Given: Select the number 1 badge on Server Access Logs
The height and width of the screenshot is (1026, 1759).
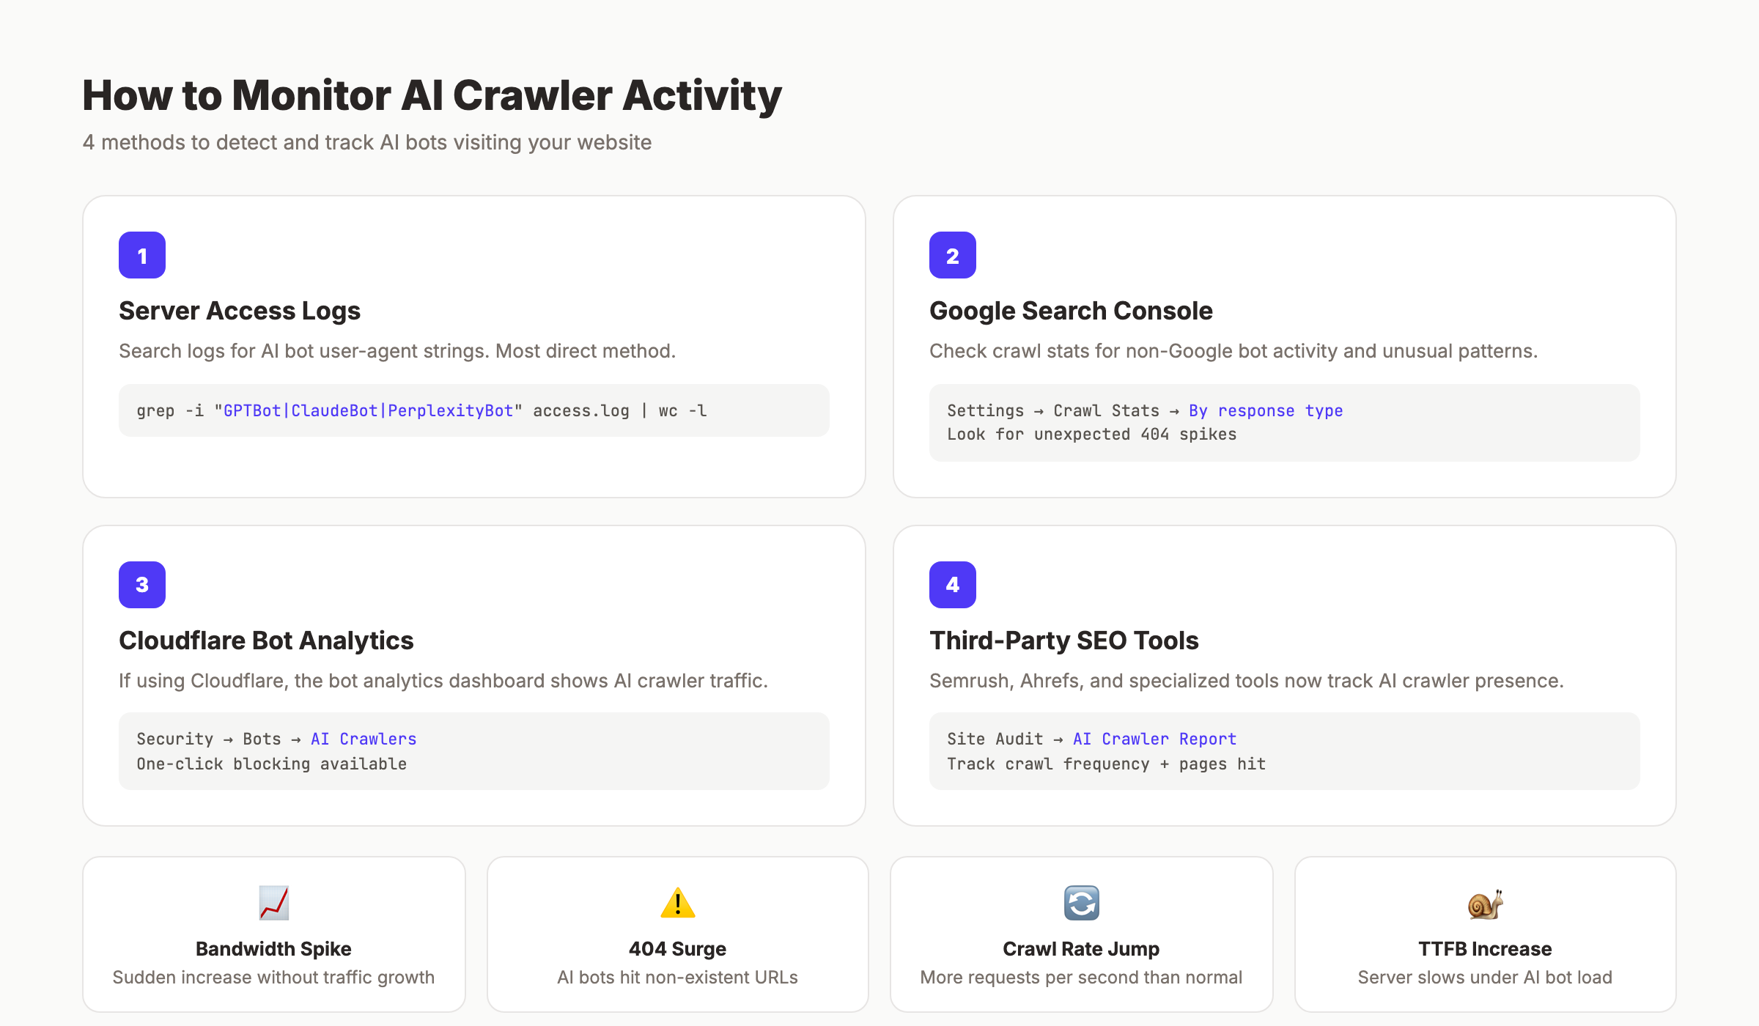Looking at the screenshot, I should (142, 255).
